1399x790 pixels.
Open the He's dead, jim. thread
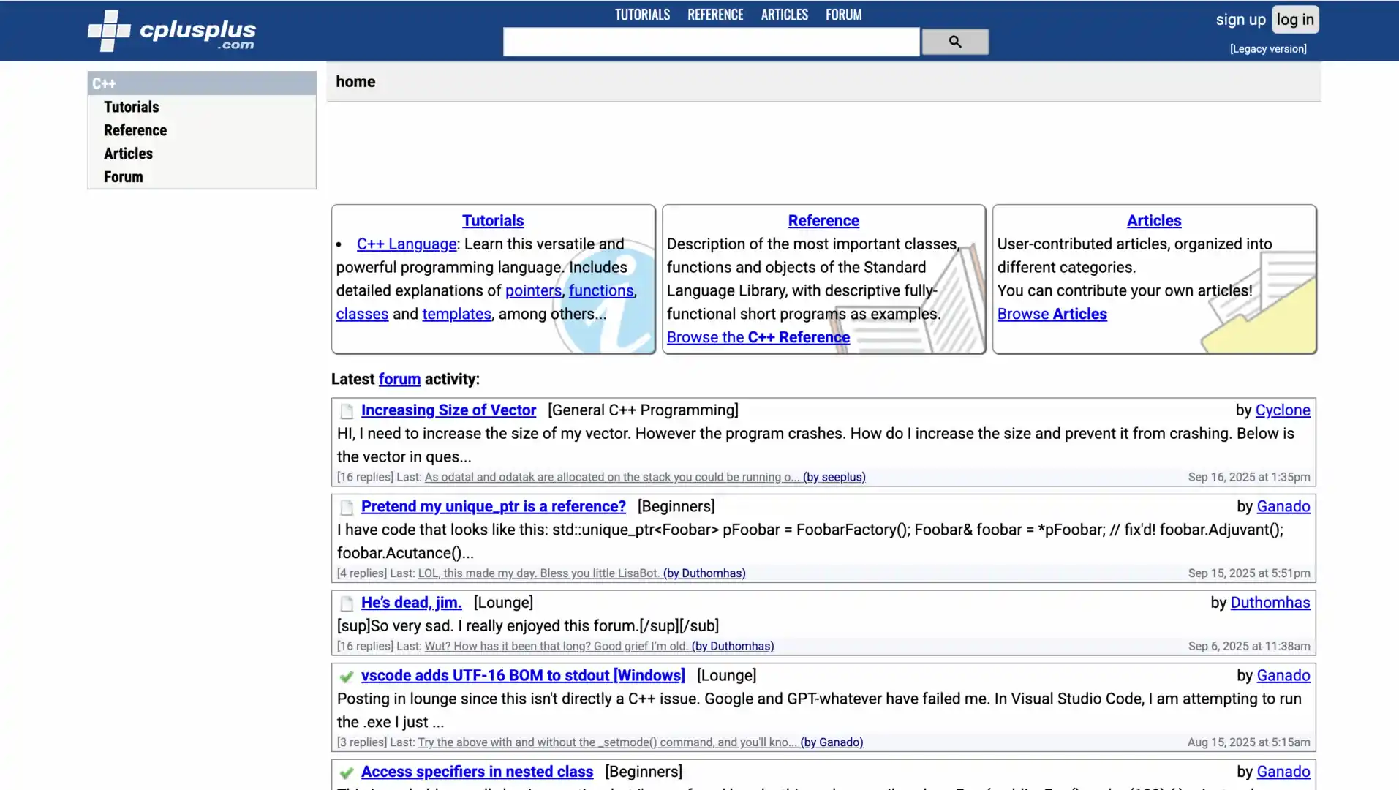click(x=411, y=603)
